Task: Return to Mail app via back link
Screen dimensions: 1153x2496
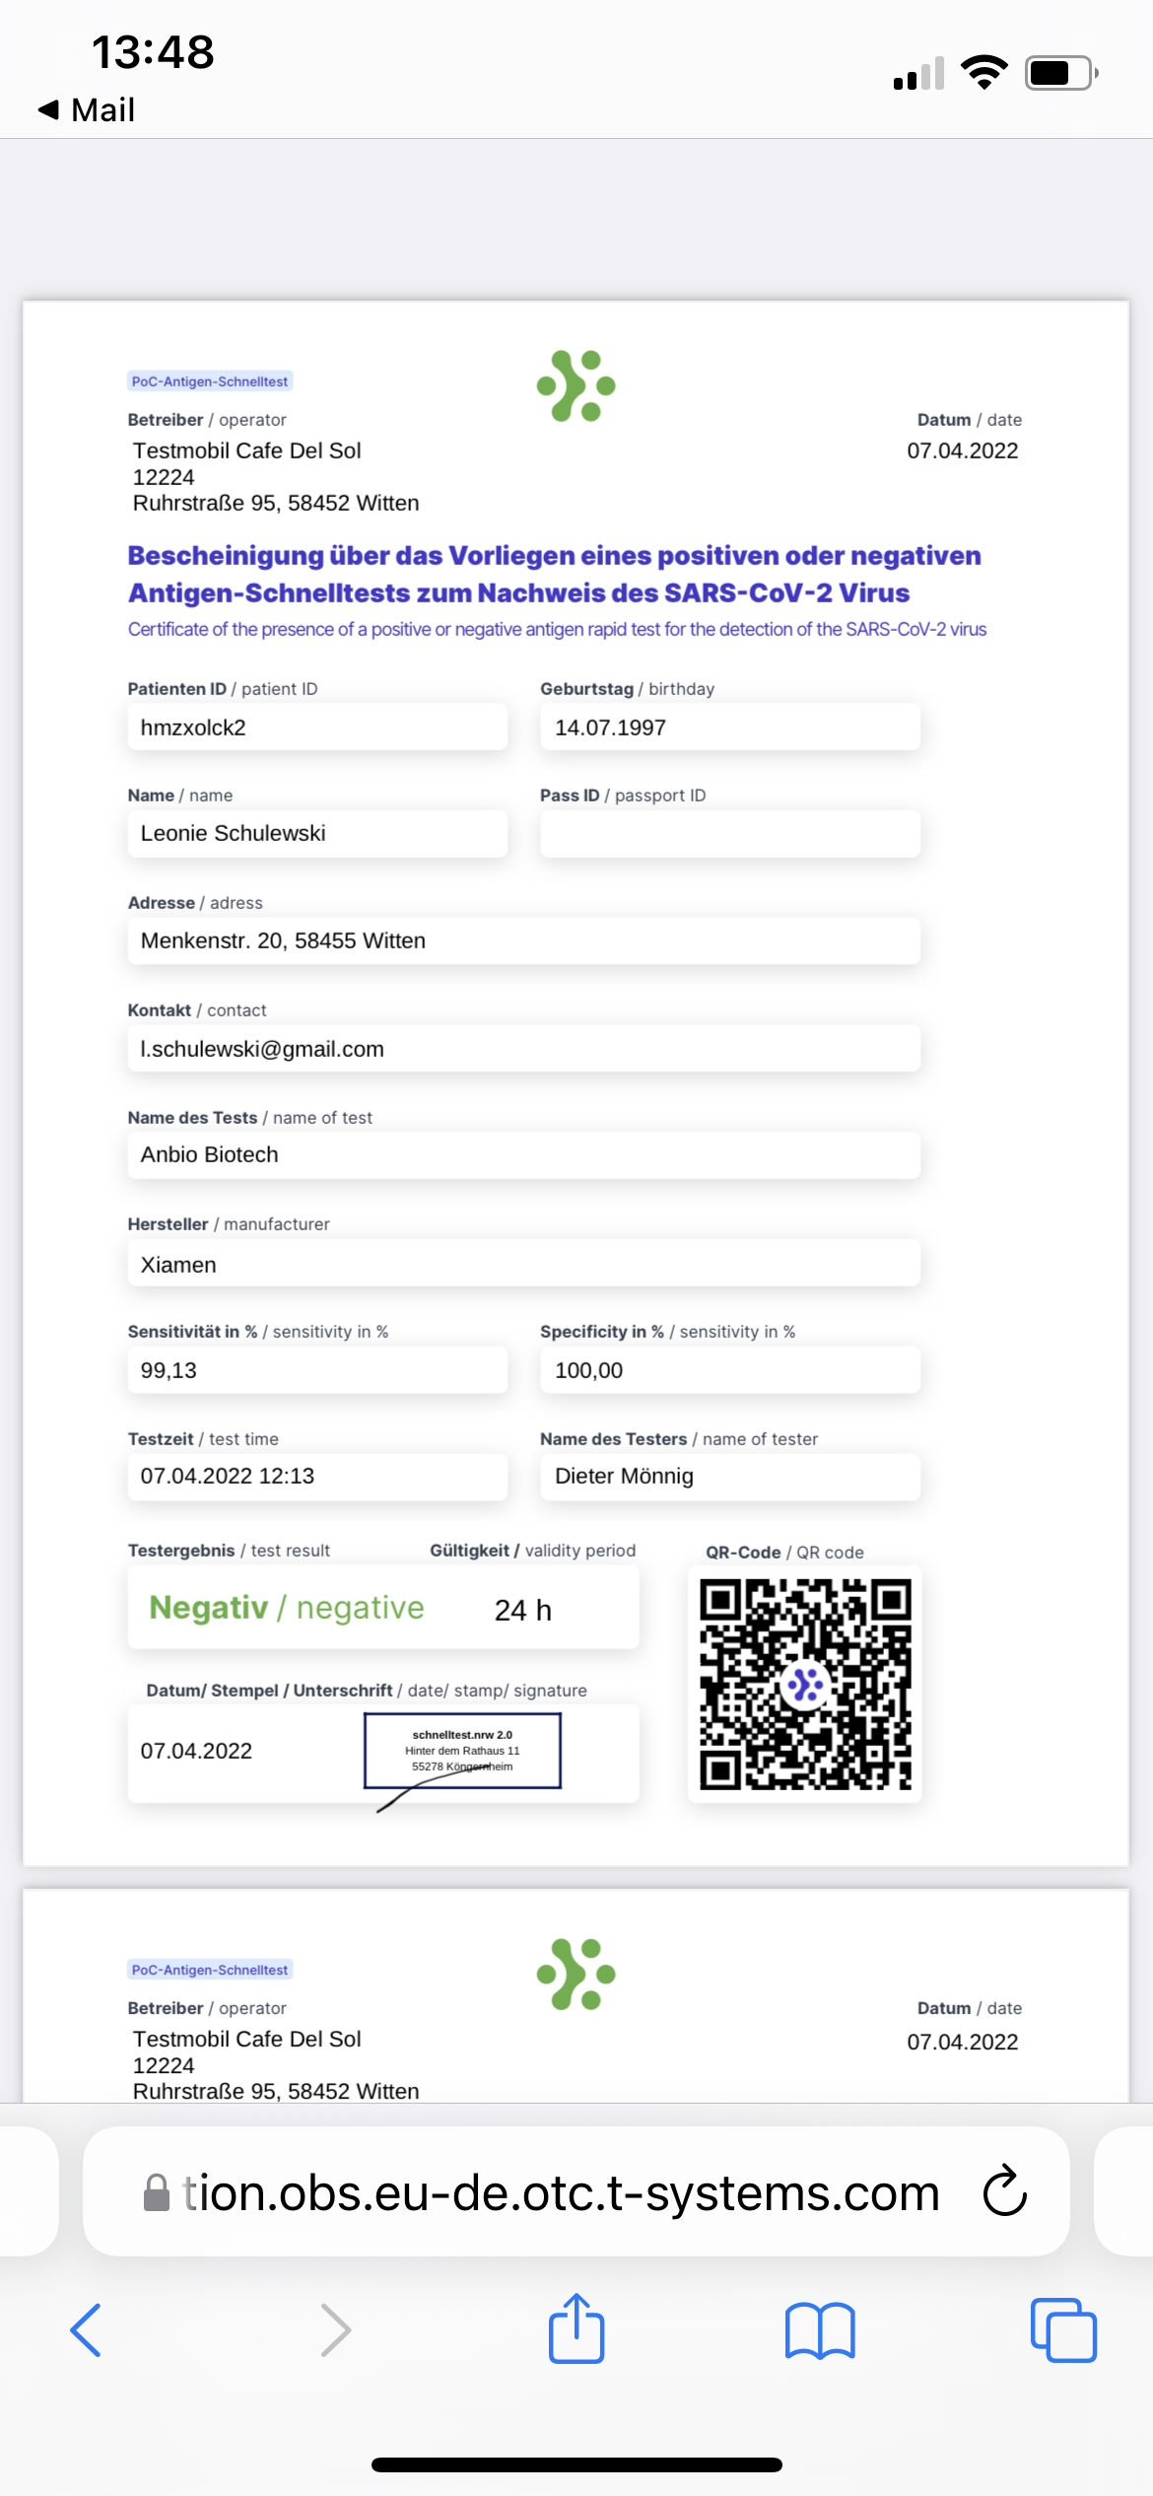Action: pos(87,109)
